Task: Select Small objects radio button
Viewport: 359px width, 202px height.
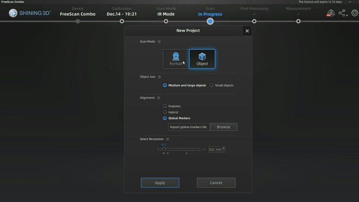Action: (x=212, y=85)
